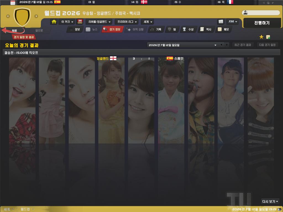Click the add note icon beside star
283x212 pixels.
(x=268, y=37)
